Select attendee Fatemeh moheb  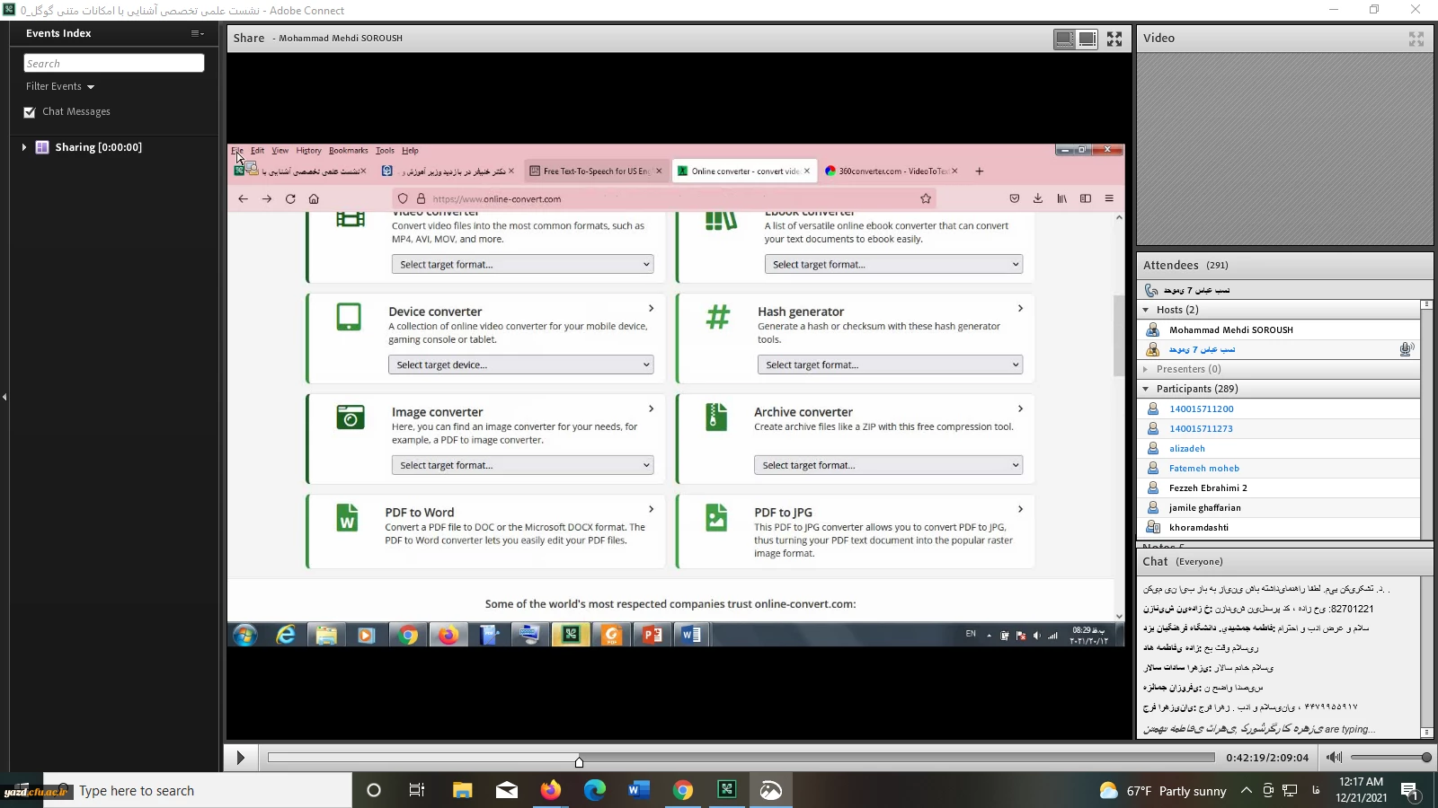(x=1203, y=468)
